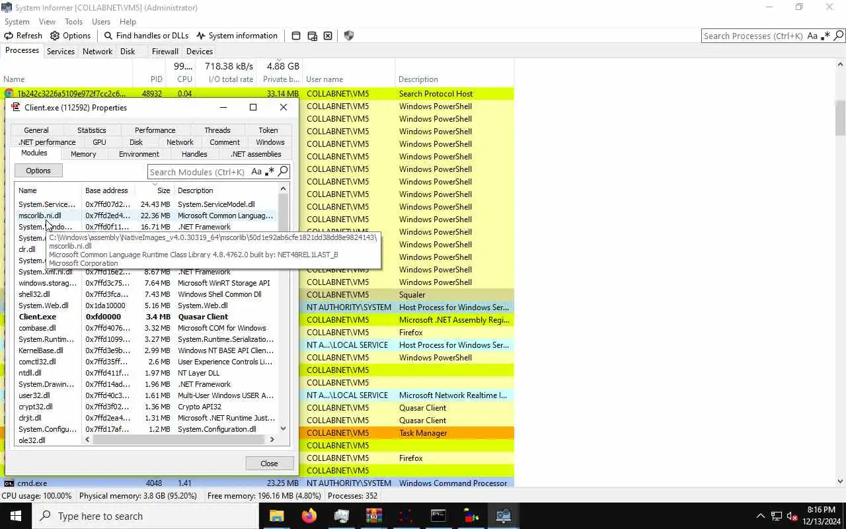The image size is (846, 529).
Task: Click the modules list scroll-down arrow
Action: click(284, 428)
